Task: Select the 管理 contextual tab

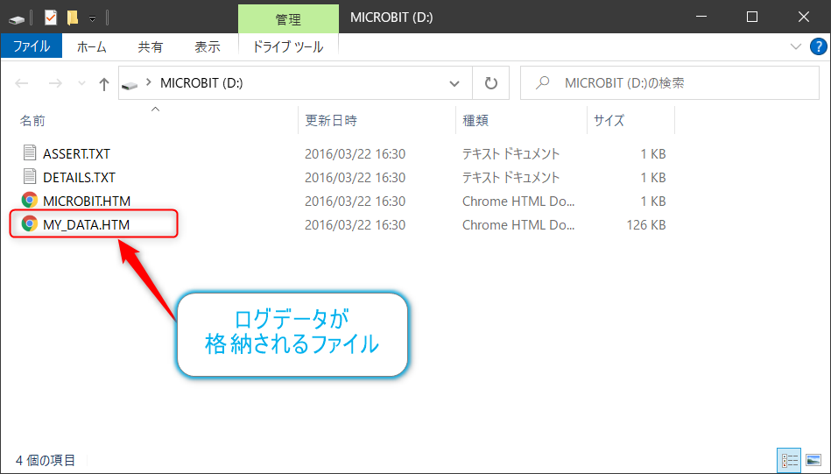Action: point(288,19)
